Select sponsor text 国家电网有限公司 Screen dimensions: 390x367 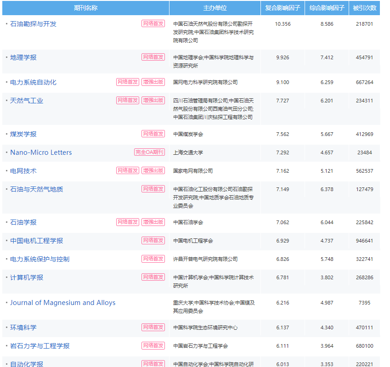click(193, 171)
